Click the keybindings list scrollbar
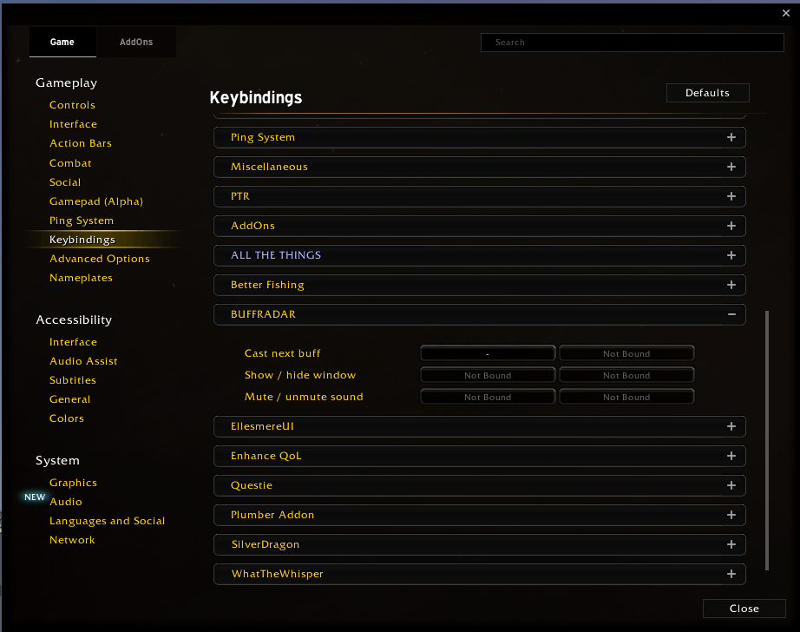The image size is (800, 632). click(x=767, y=440)
